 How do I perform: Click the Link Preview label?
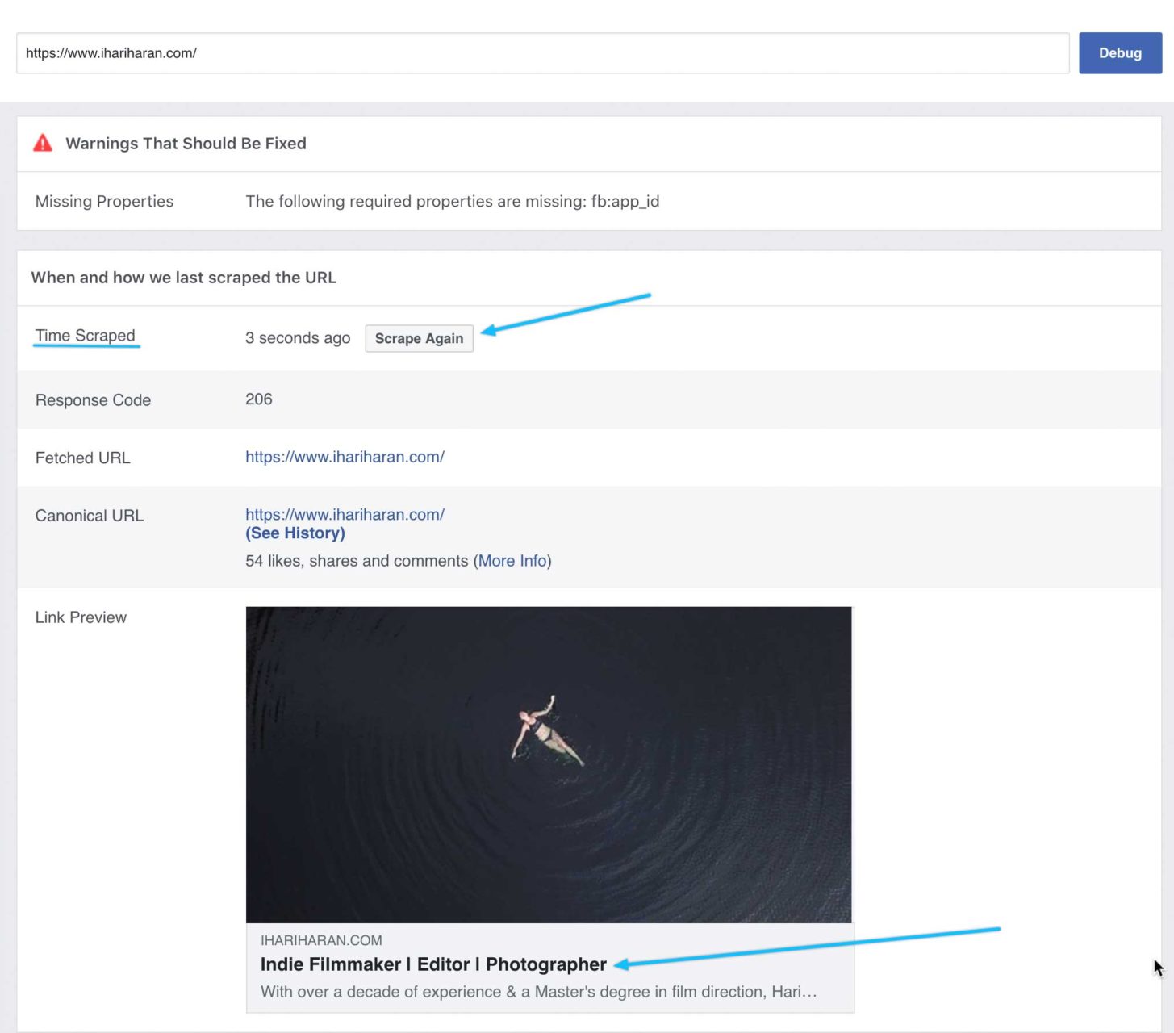pyautogui.click(x=81, y=617)
